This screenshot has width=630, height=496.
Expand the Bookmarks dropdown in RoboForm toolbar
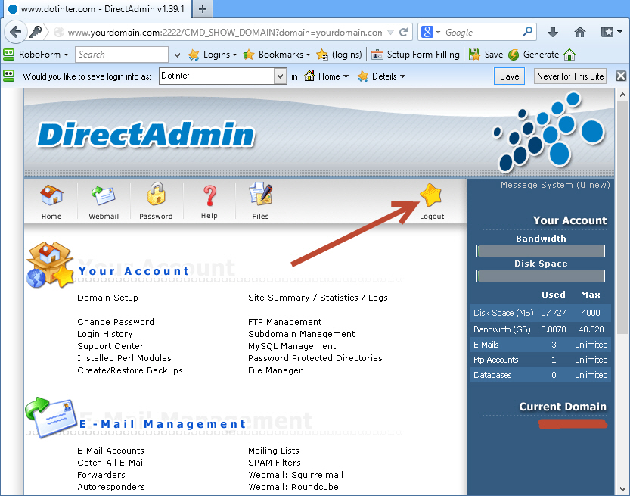tap(308, 55)
